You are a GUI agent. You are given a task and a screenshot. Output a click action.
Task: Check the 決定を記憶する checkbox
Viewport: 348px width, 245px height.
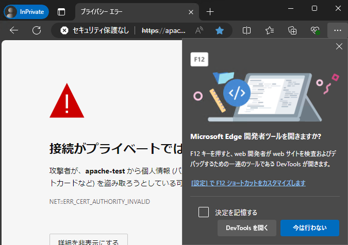click(x=204, y=212)
